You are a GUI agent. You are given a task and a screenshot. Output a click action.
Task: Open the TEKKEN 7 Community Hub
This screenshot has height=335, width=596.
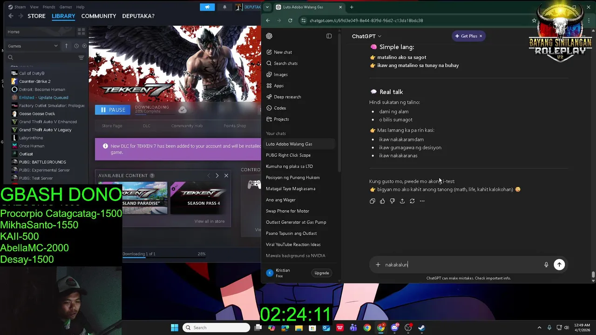[187, 126]
